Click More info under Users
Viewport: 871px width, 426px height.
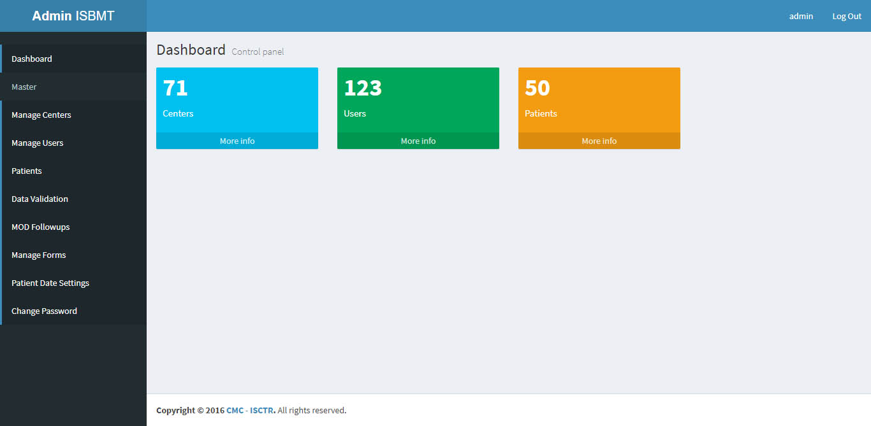click(x=418, y=141)
